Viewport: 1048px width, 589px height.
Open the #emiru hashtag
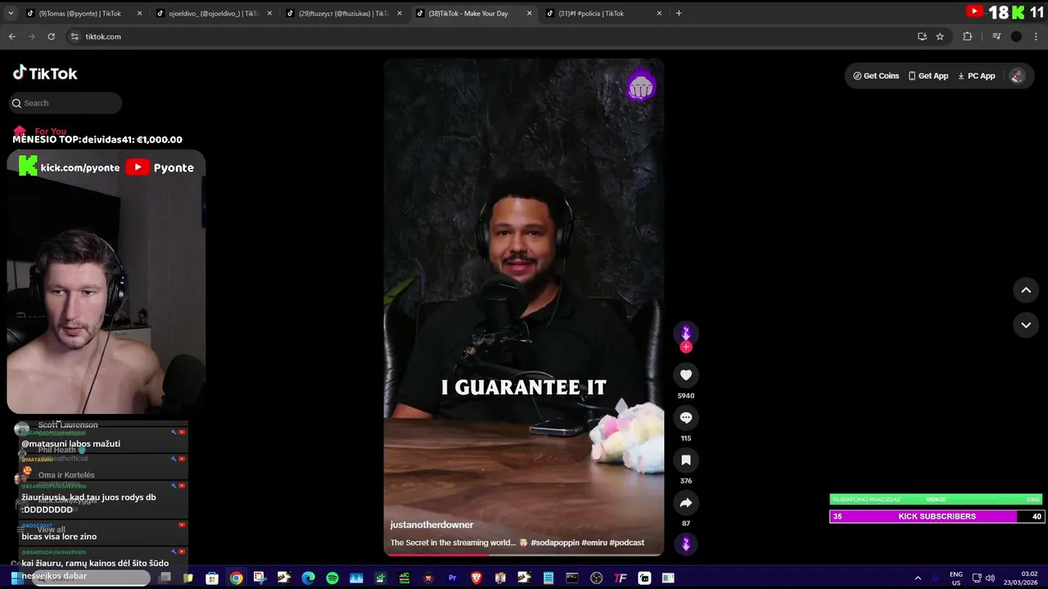click(x=594, y=542)
